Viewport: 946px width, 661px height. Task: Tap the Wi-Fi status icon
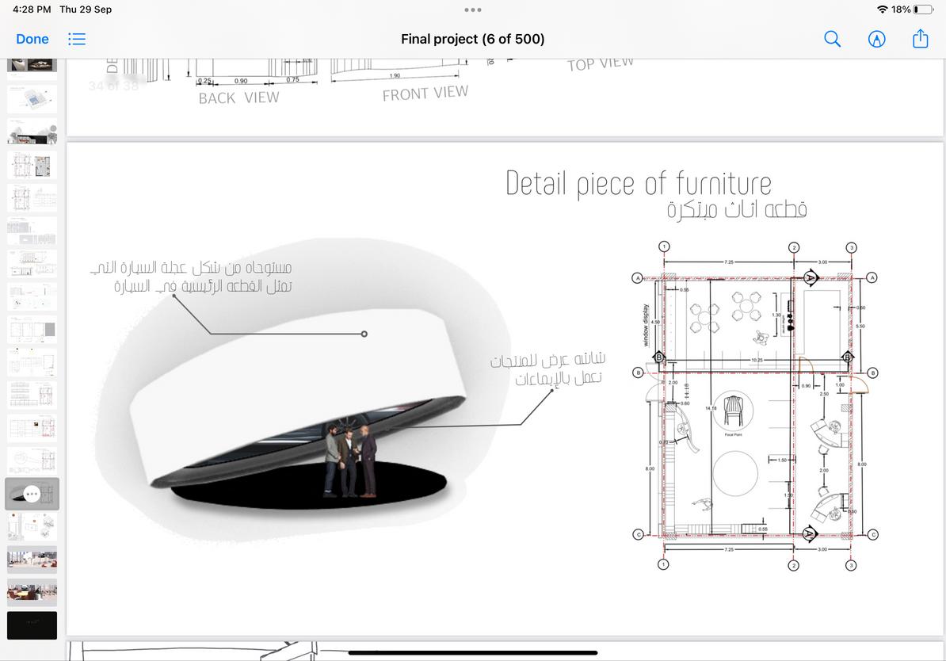[882, 10]
